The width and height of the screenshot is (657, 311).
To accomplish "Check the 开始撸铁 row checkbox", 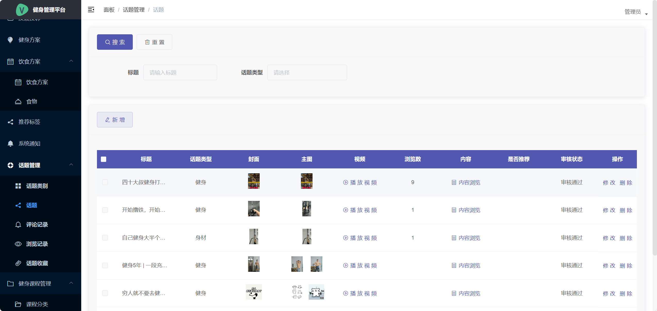I will tap(105, 210).
